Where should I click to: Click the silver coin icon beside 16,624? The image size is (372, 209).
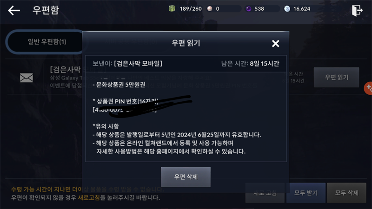287,9
